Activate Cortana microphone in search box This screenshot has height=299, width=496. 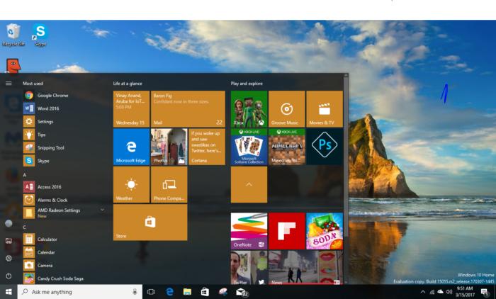(x=135, y=292)
